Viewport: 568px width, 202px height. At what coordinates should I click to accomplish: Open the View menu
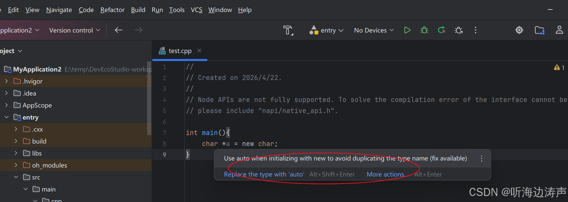[32, 10]
